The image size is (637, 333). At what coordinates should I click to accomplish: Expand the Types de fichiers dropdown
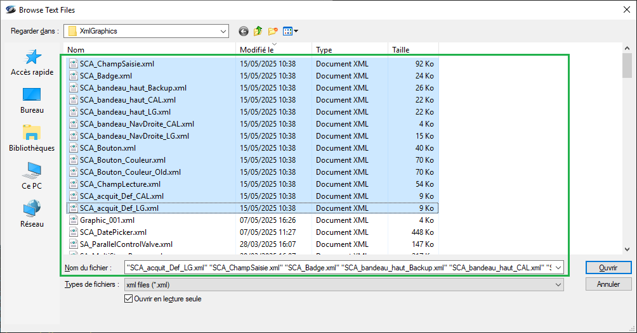click(x=558, y=285)
